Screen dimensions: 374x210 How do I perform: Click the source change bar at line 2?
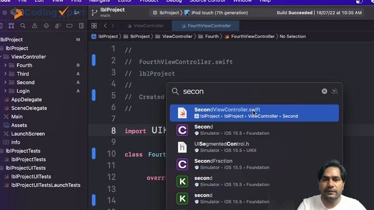93,60
